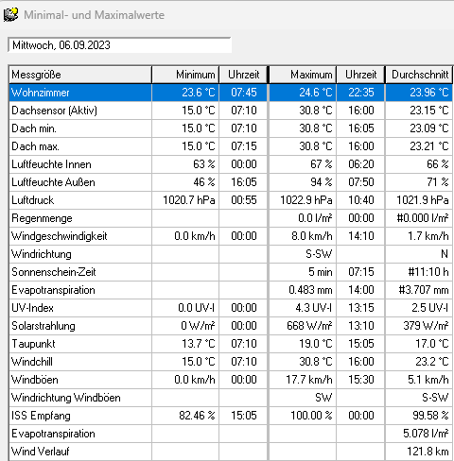Screen dimensions: 454x461
Task: Click the 1021.9 hPa average pressure cell
Action: pyautogui.click(x=419, y=200)
